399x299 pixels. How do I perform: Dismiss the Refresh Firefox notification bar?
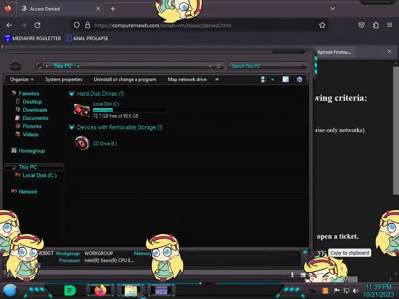[390, 52]
